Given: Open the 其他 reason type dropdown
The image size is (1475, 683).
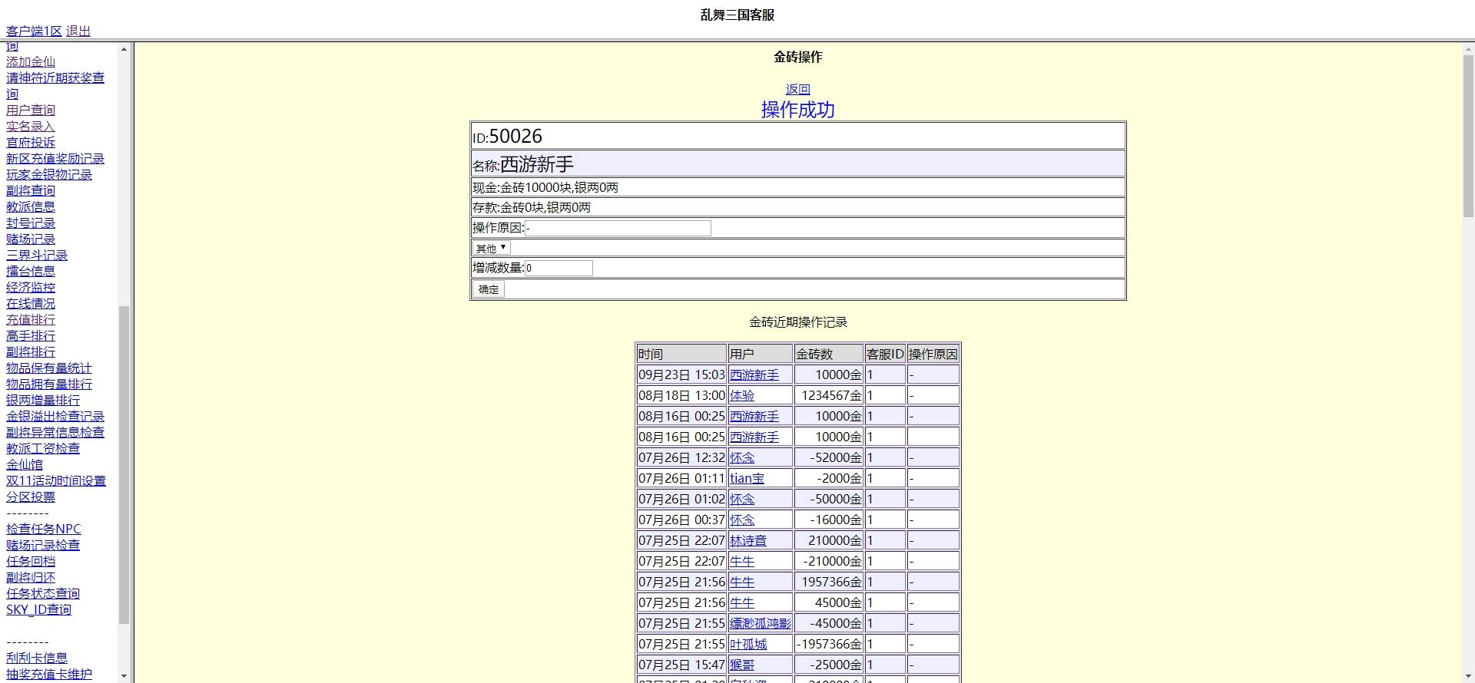Looking at the screenshot, I should click(x=491, y=248).
